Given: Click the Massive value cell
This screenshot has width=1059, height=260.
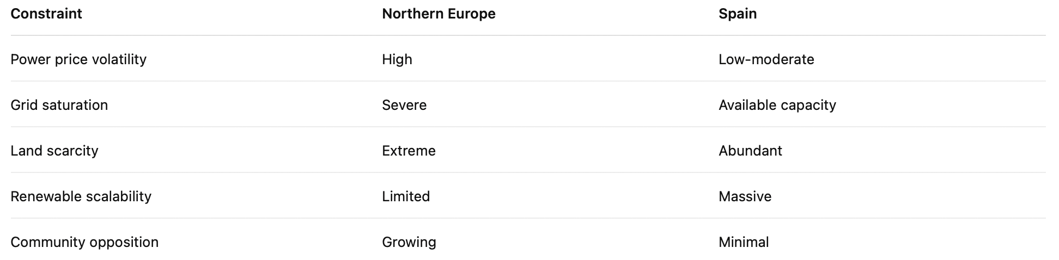Looking at the screenshot, I should pos(745,196).
